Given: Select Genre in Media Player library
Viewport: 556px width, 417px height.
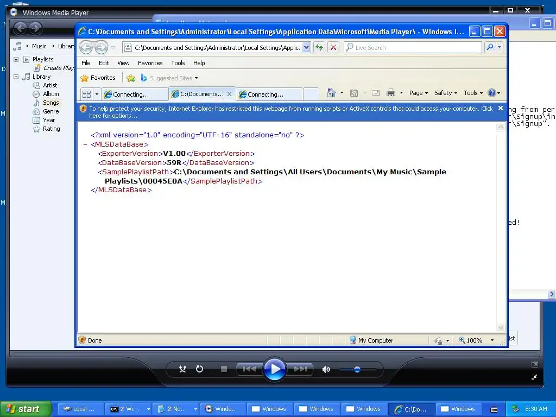Looking at the screenshot, I should pos(50,111).
